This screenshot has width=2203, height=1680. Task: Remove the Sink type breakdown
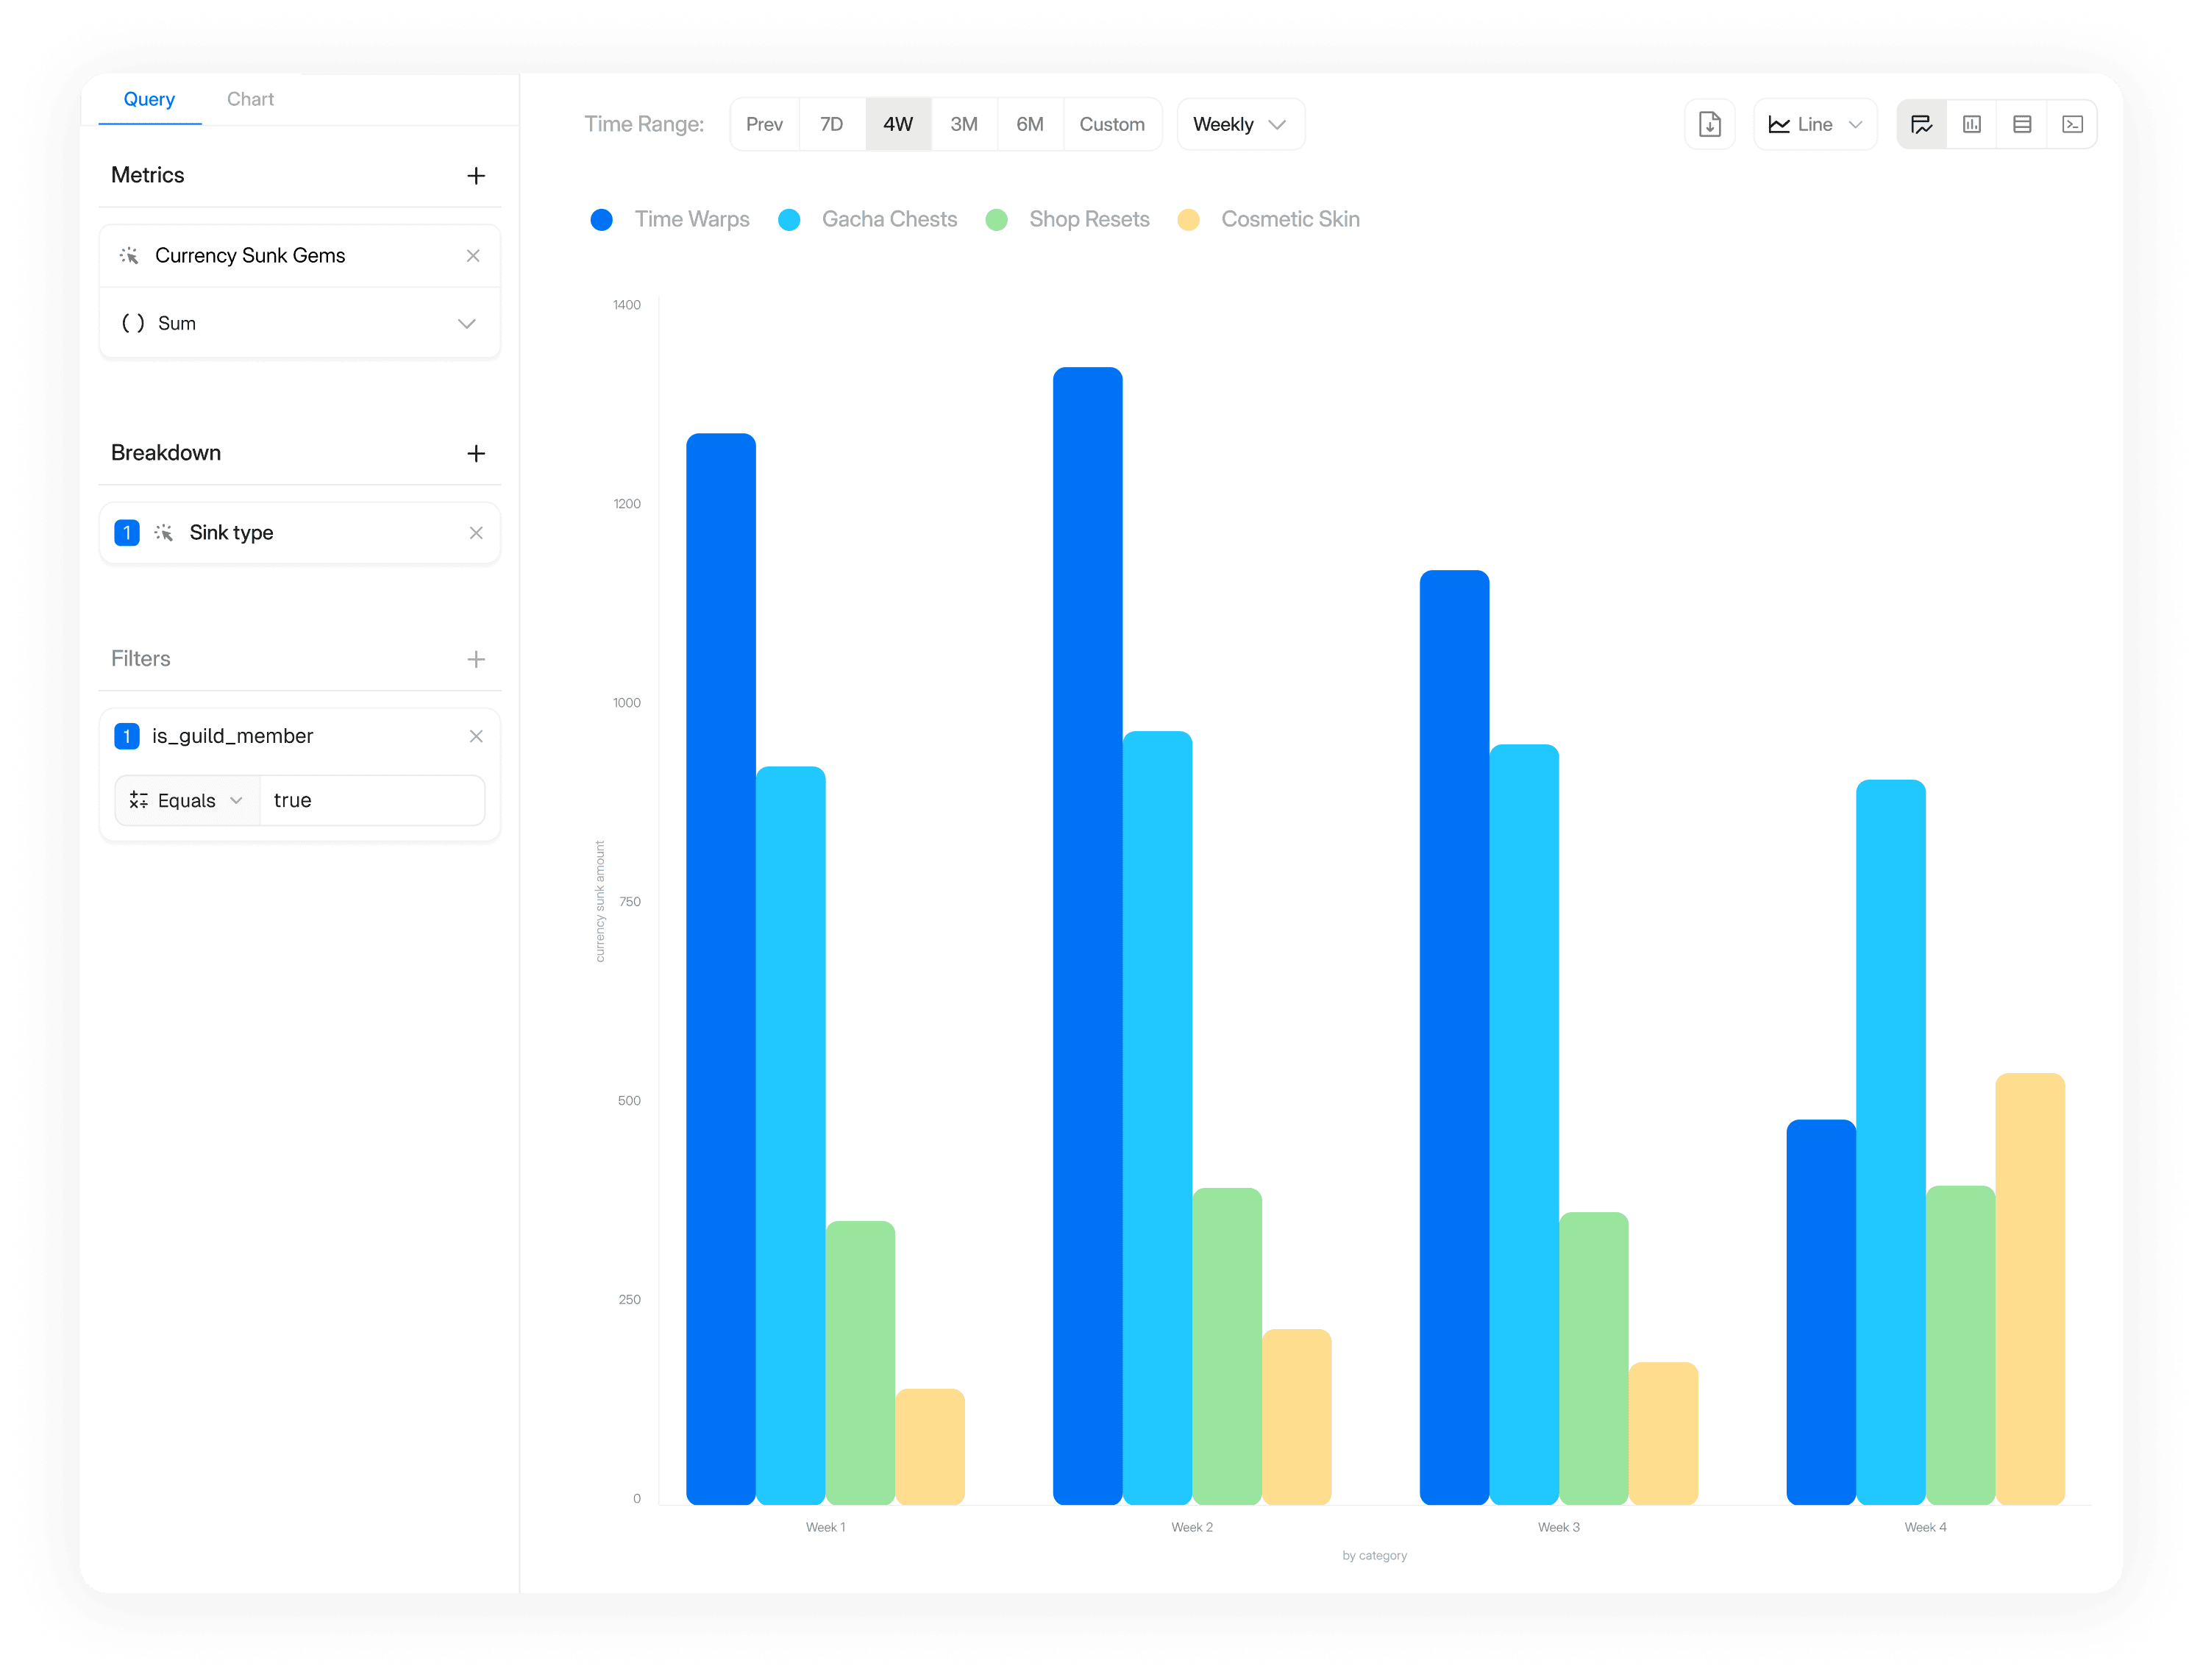476,533
